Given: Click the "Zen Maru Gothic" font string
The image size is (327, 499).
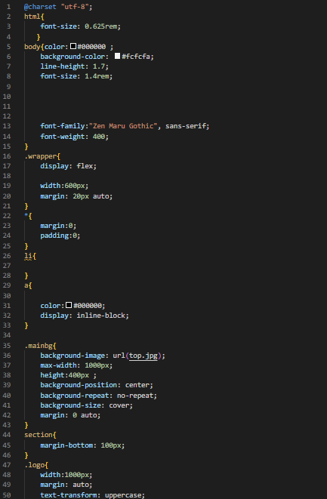Looking at the screenshot, I should 123,126.
